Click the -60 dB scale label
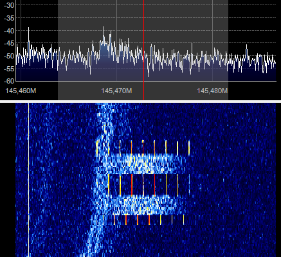Viewport: 281px width, 257px height. [9, 81]
